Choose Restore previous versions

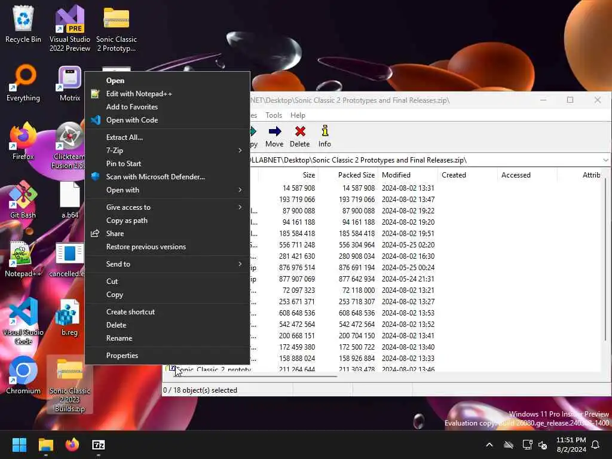[167, 247]
